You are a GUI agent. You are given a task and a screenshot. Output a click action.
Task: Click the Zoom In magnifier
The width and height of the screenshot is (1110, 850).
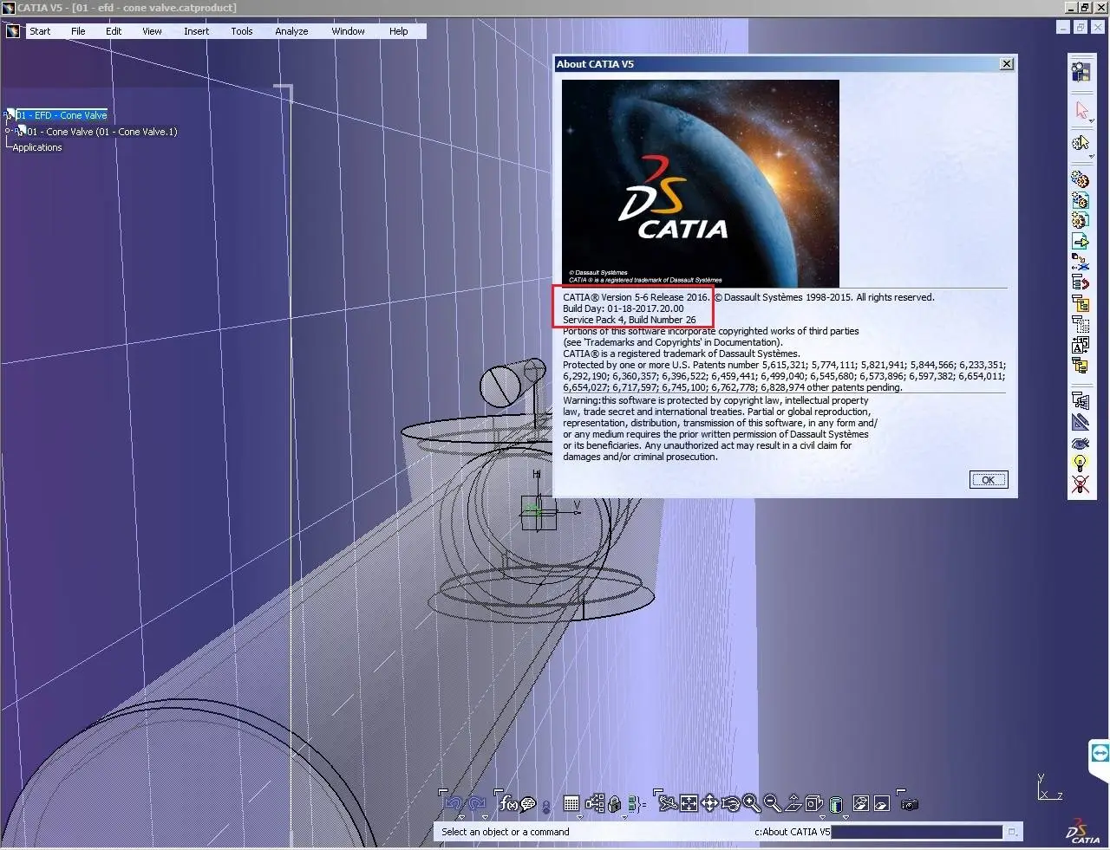751,804
